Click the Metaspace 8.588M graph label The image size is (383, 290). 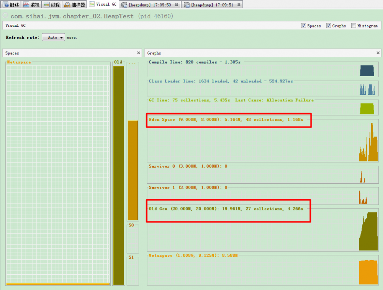193,255
